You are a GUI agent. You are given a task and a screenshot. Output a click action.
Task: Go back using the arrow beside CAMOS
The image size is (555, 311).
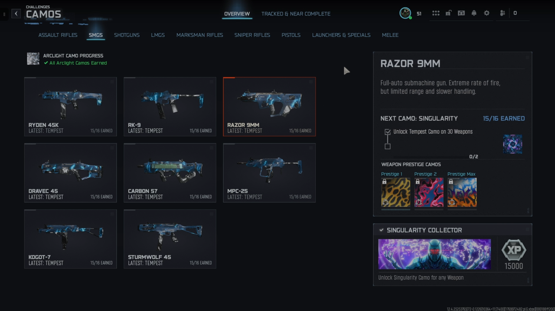click(x=16, y=13)
